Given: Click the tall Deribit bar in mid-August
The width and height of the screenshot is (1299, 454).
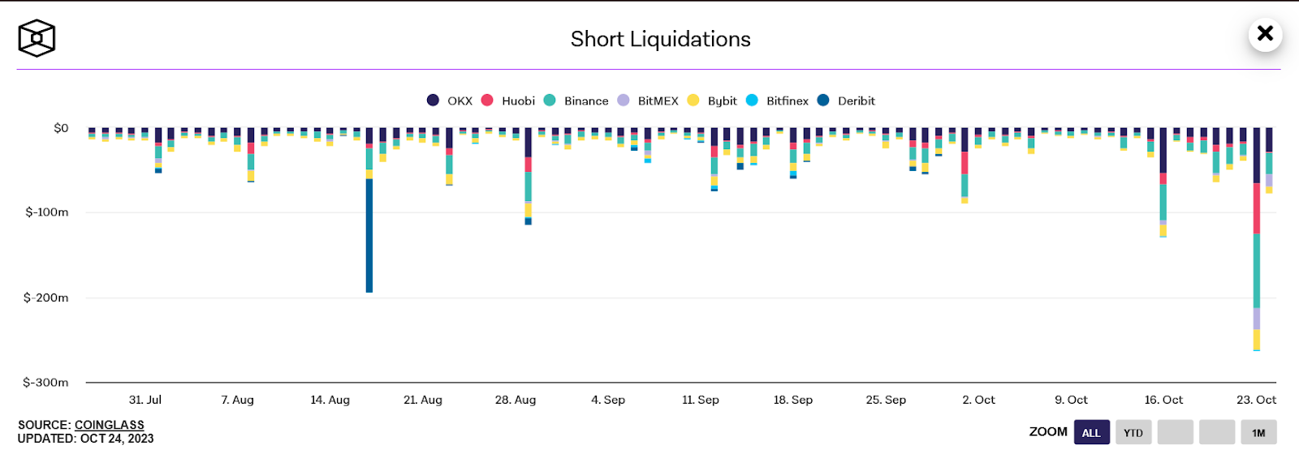Looking at the screenshot, I should [x=369, y=235].
